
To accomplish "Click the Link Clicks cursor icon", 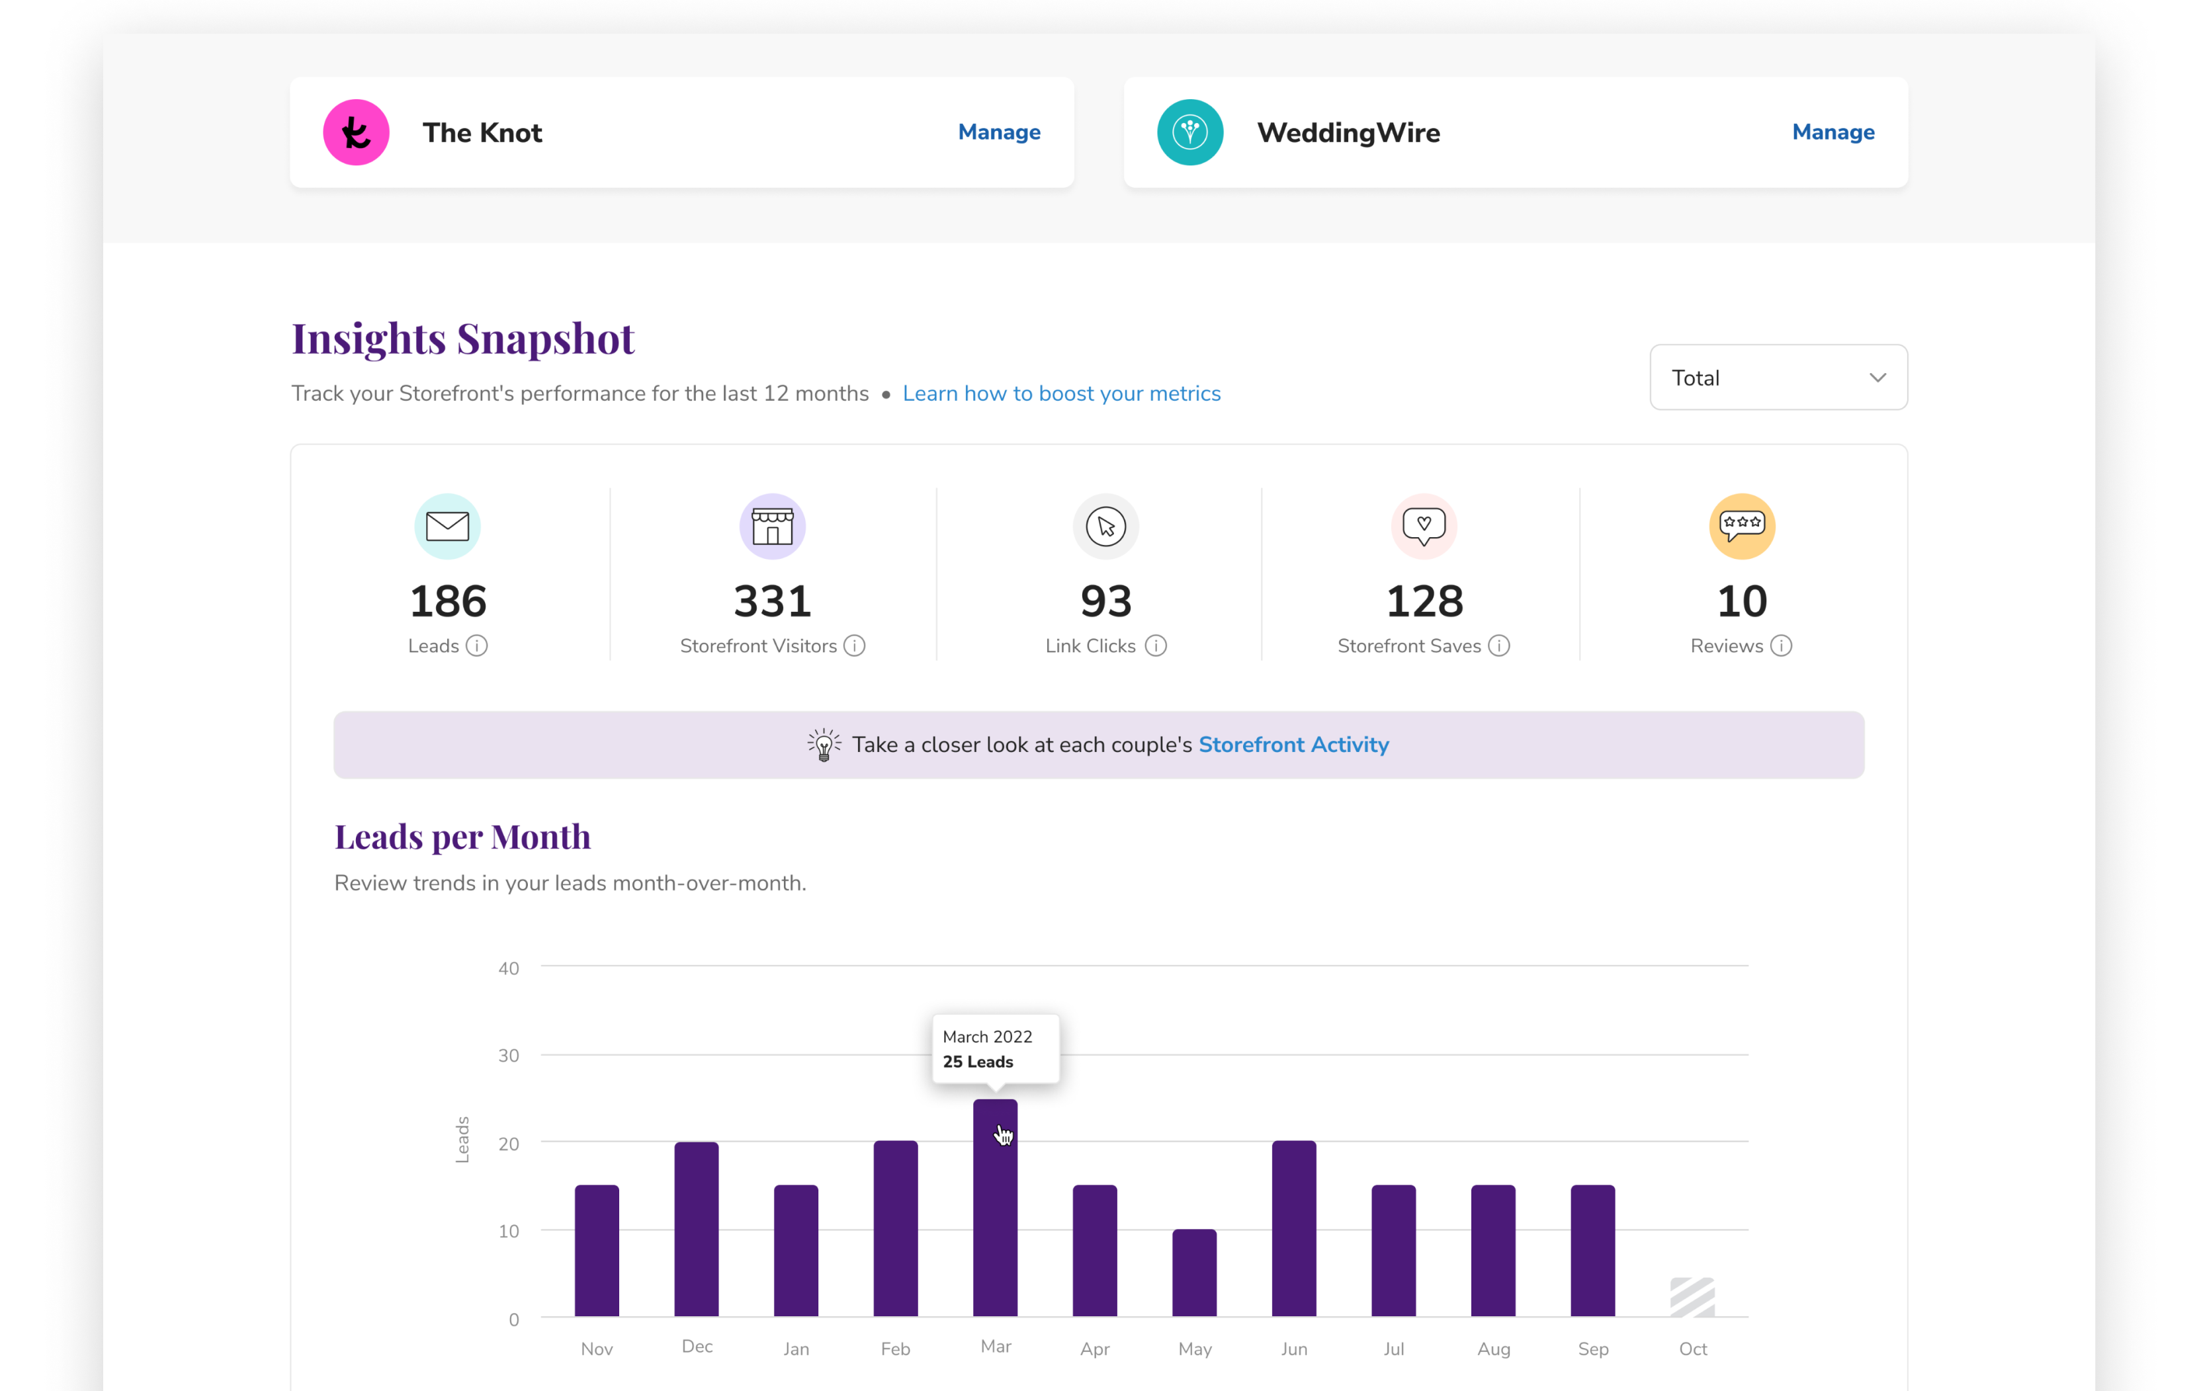I will click(1106, 526).
